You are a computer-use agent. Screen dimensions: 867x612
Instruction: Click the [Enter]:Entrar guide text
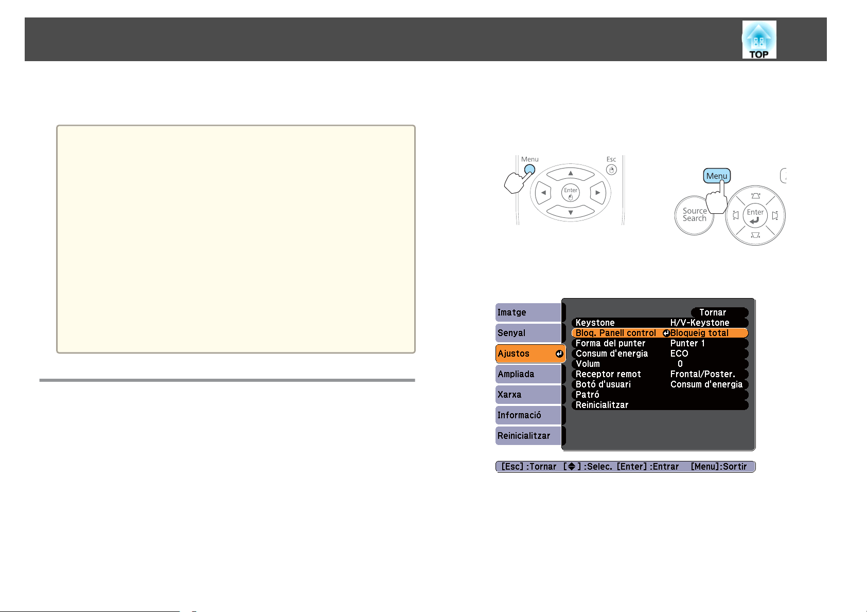pos(648,467)
